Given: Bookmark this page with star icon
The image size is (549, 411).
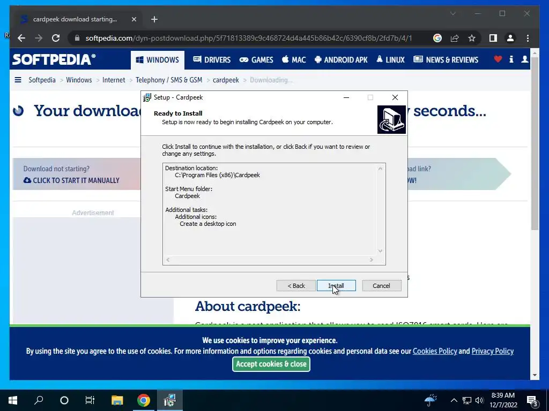Looking at the screenshot, I should (x=472, y=38).
